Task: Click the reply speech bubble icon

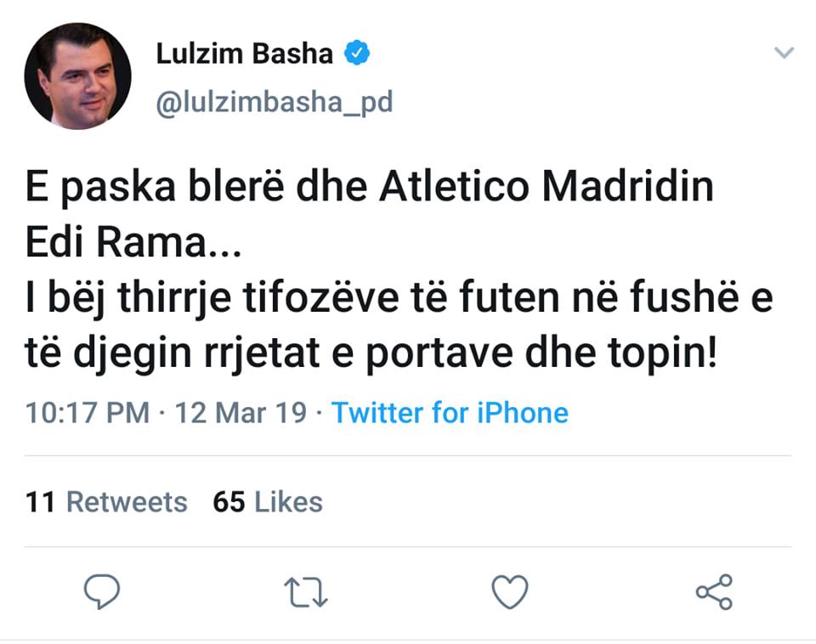Action: 101,591
